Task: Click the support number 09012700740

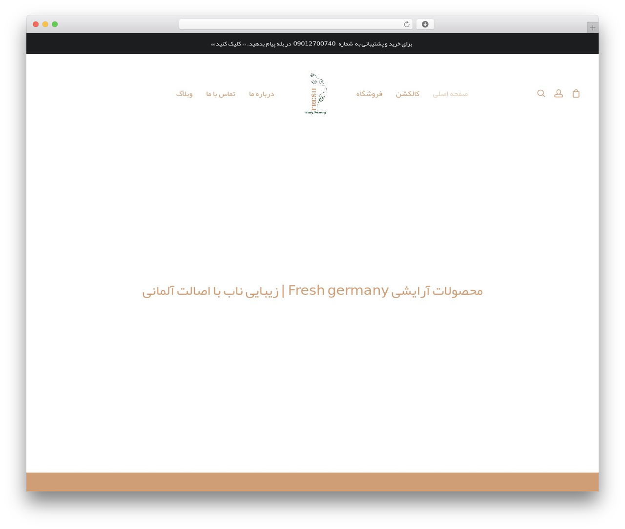Action: (x=314, y=43)
